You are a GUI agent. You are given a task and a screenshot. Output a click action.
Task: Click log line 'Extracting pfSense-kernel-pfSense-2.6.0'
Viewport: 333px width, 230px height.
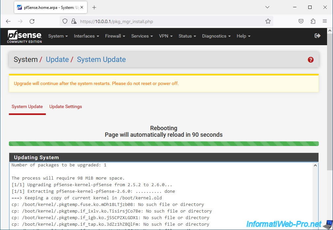93,191
